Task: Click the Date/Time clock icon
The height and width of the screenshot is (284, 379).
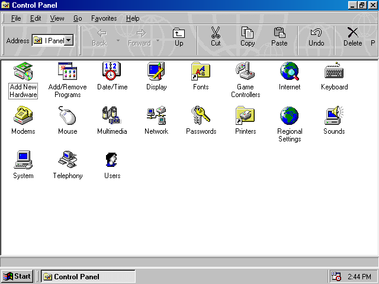Action: (x=112, y=72)
